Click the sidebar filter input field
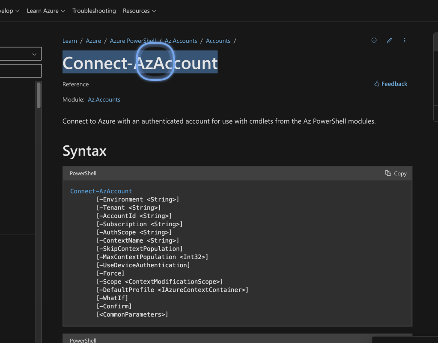This screenshot has width=438, height=343. 21,71
